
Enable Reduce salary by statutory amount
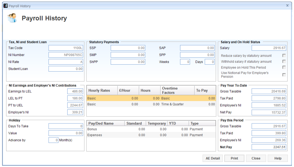click(284, 56)
